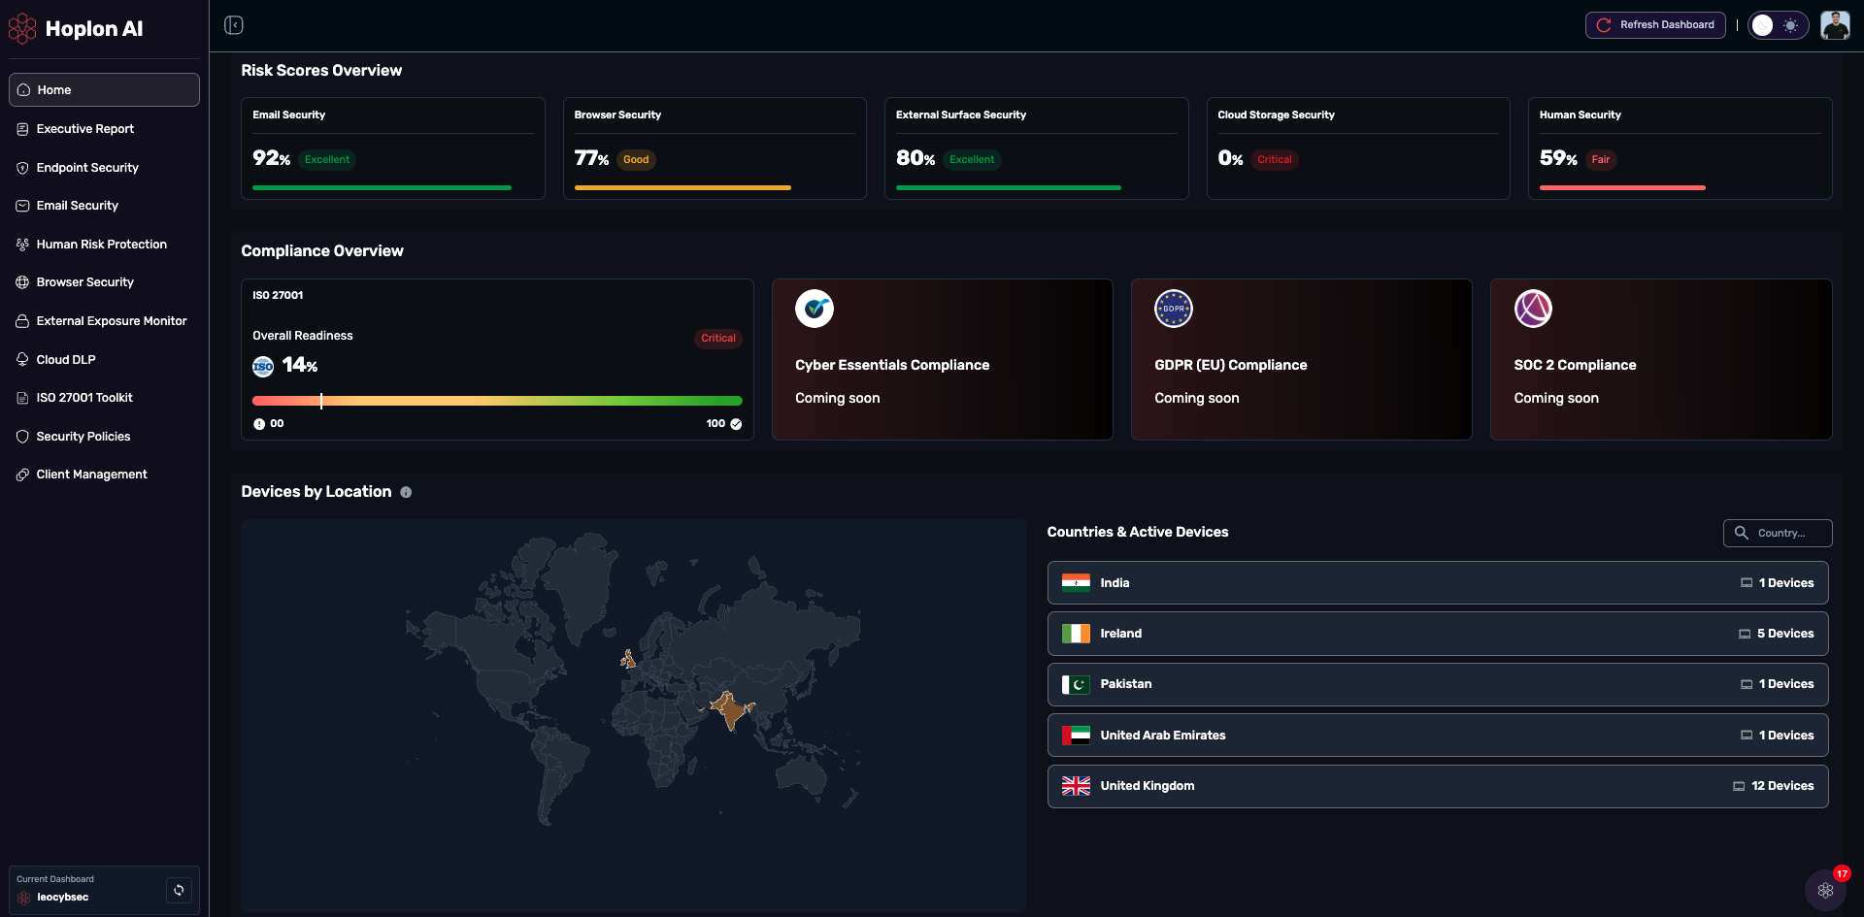The height and width of the screenshot is (917, 1864).
Task: Go to External Exposure Monitor
Action: tap(111, 321)
